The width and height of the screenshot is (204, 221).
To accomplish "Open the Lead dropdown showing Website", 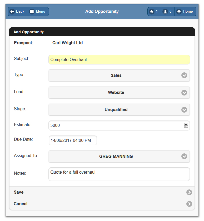I will (x=119, y=93).
